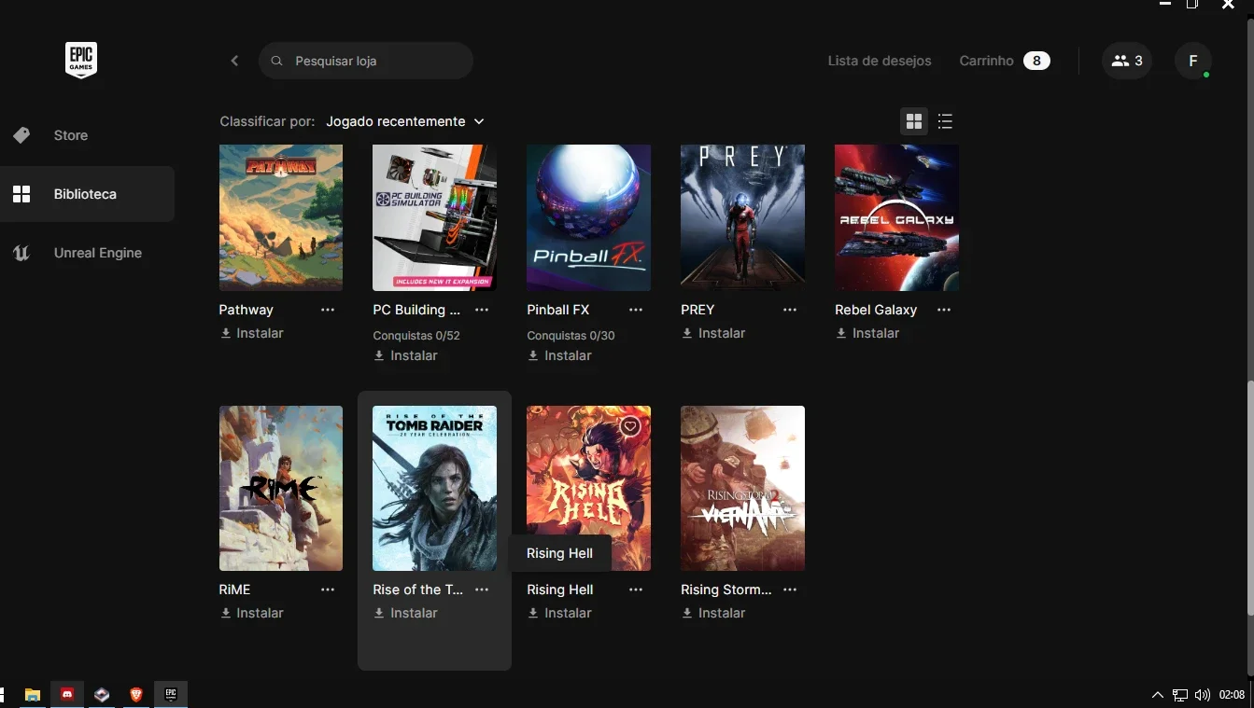
Task: Focus the 'Pesquisar loja' search field
Action: (x=366, y=61)
